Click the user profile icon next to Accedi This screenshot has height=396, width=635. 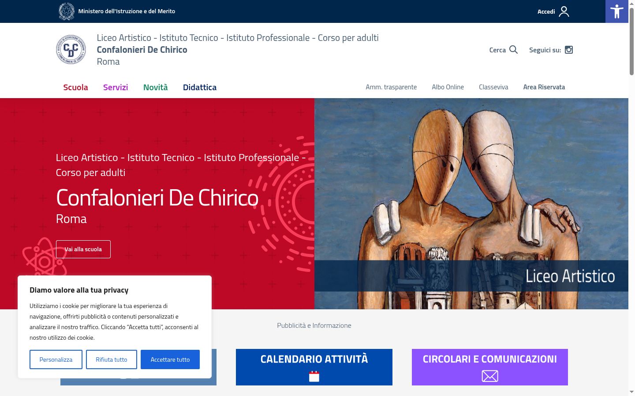click(564, 11)
